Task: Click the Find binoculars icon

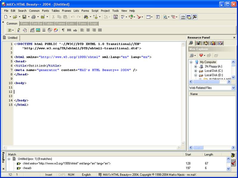Action: coord(86,17)
